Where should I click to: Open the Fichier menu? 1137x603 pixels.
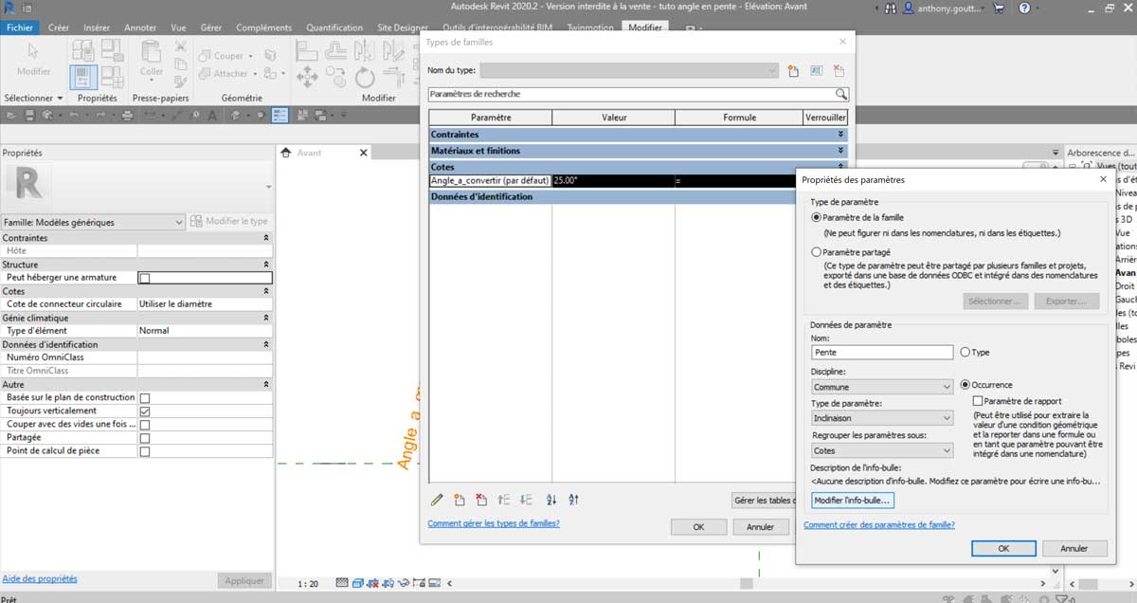(x=19, y=27)
